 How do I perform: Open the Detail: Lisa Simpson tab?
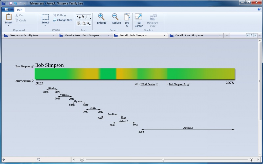coord(189,35)
